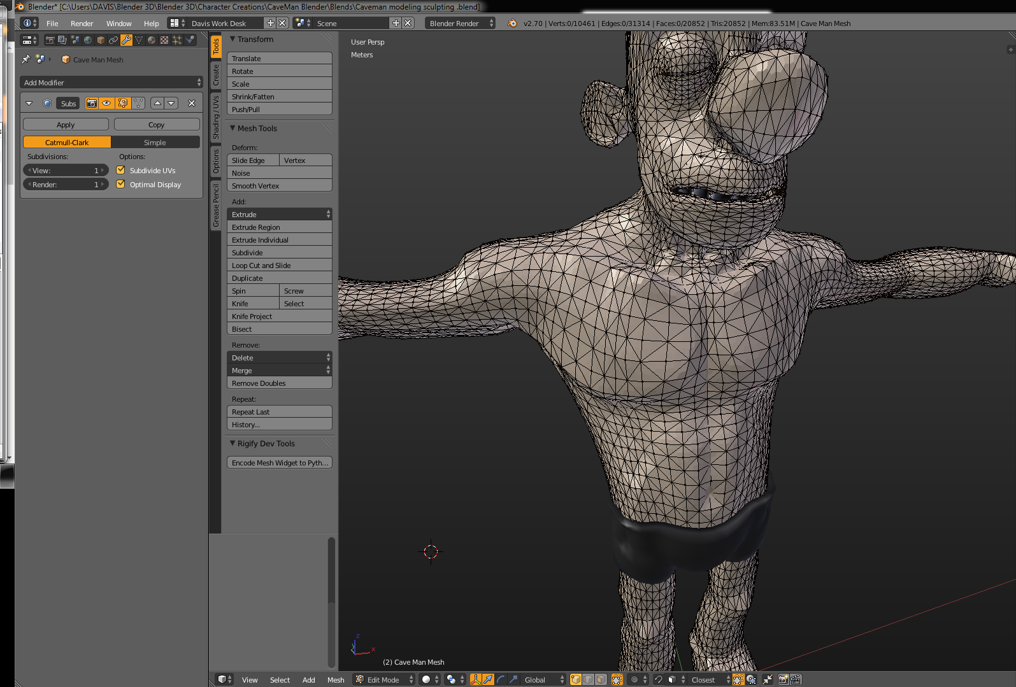The width and height of the screenshot is (1016, 687).
Task: Remove the Subsurf modifier with X
Action: pyautogui.click(x=192, y=103)
